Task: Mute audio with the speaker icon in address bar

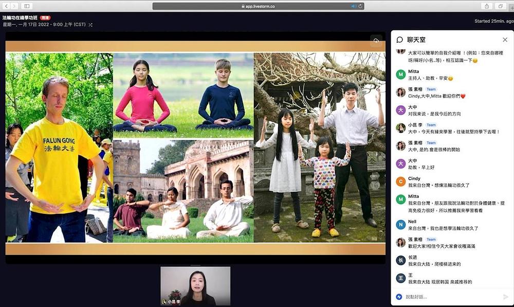Action: point(353,6)
